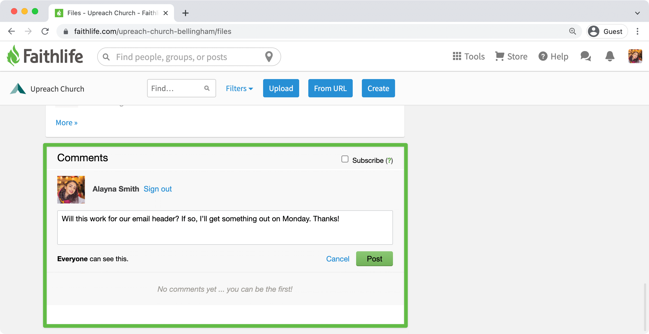This screenshot has width=649, height=334.
Task: Post the comment
Action: (374, 259)
